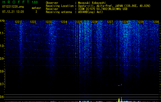
Task: Click the Observer label
Action: 52,3
